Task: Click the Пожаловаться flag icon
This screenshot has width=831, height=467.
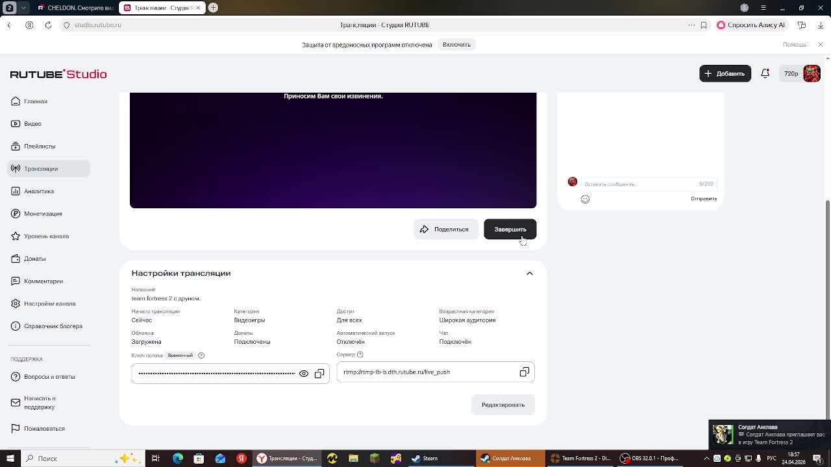Action: tap(16, 429)
